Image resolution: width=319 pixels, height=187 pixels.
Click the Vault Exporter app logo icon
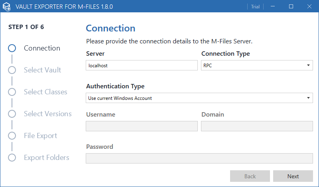7,6
